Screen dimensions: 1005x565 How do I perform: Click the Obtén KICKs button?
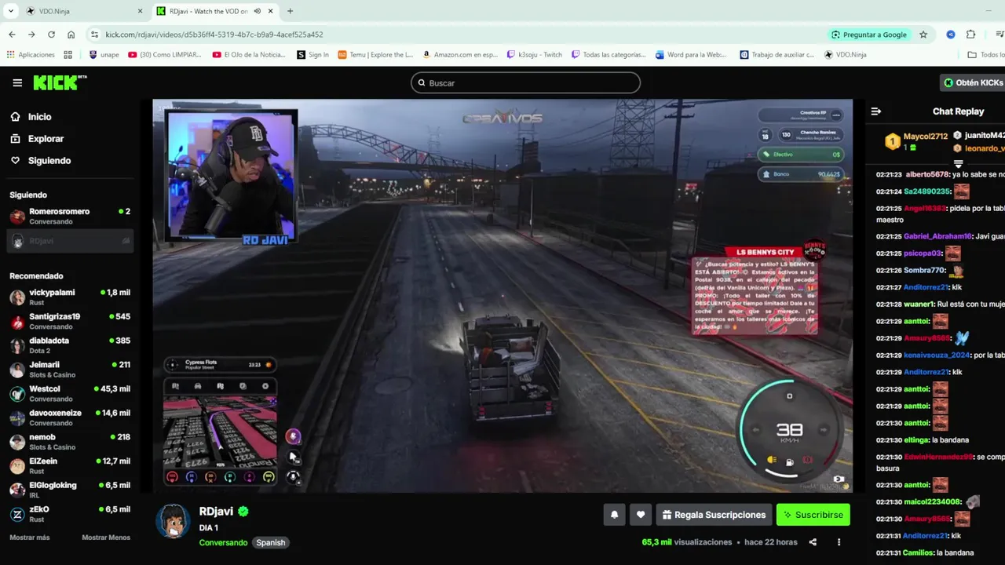click(x=974, y=82)
